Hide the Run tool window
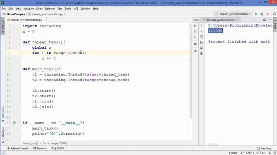Screen dimensions: 277x155 [270, 20]
